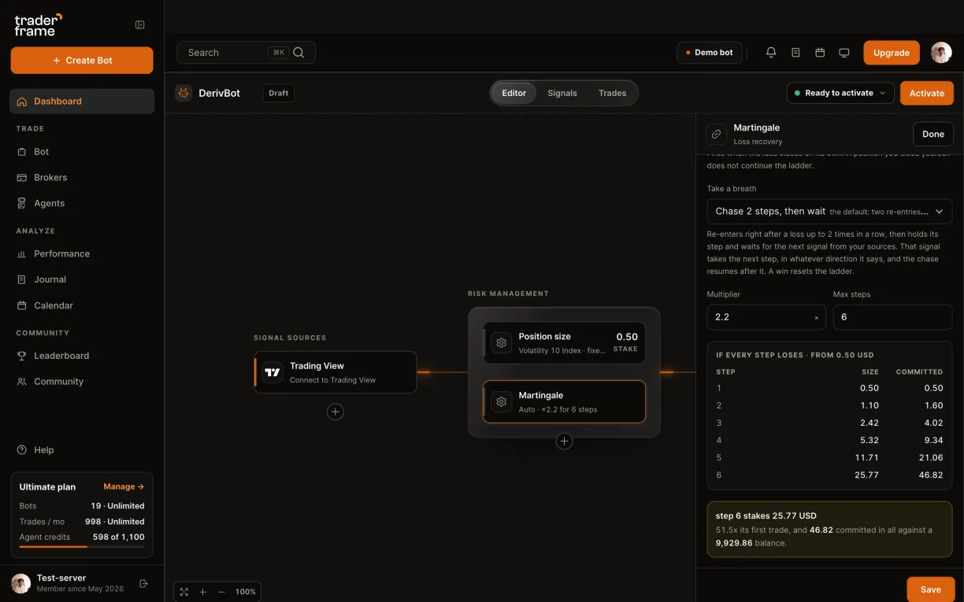Zoom out on the canvas
964x602 pixels.
[221, 592]
